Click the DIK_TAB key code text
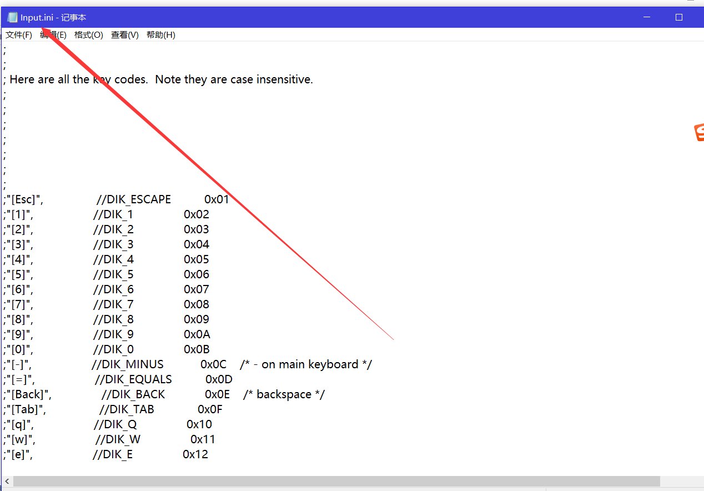Viewport: 704px width, 491px height. pos(127,409)
